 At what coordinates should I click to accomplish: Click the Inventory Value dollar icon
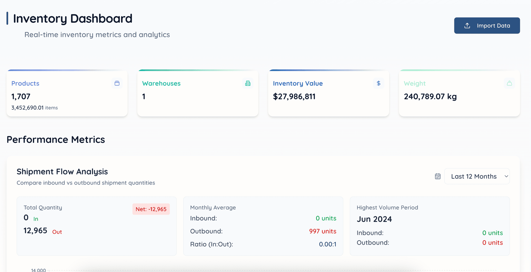379,83
